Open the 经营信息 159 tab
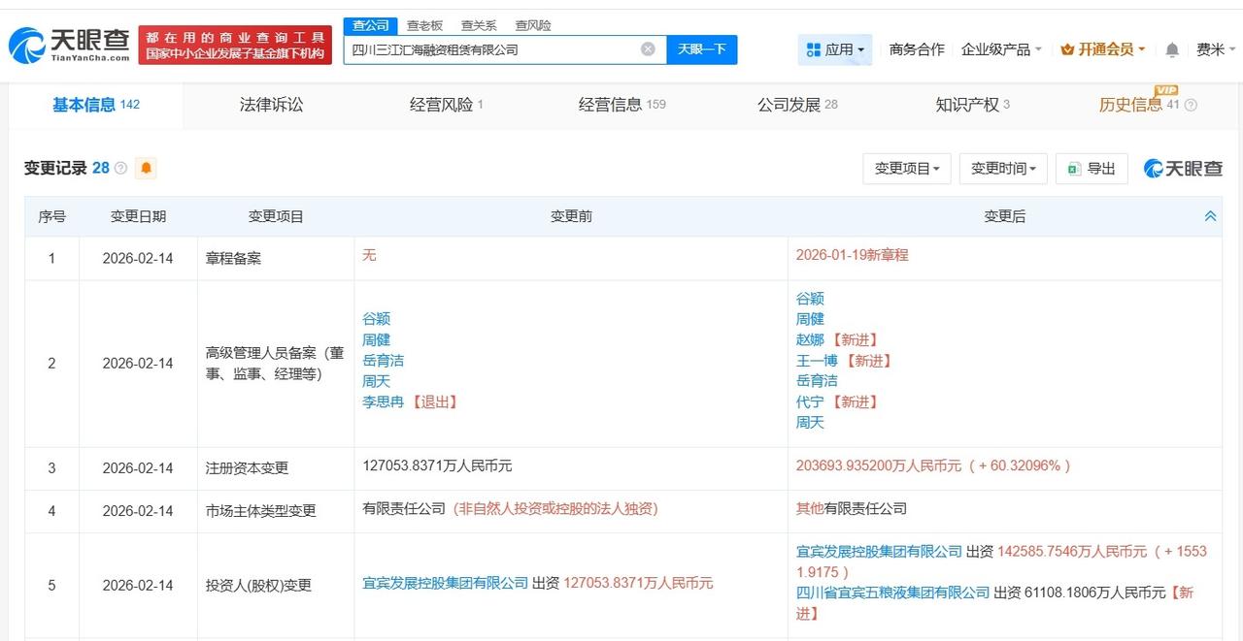 (x=612, y=104)
